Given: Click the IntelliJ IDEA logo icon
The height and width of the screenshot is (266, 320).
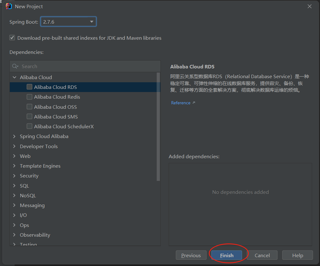Looking at the screenshot, I should 9,6.
